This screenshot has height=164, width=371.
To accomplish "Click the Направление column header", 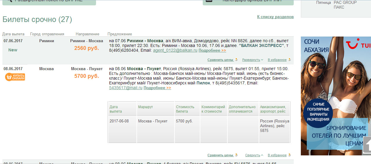I will point(87,34).
